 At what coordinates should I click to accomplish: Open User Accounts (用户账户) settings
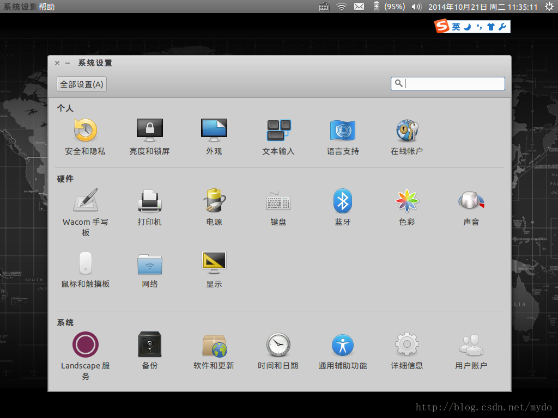click(x=471, y=351)
